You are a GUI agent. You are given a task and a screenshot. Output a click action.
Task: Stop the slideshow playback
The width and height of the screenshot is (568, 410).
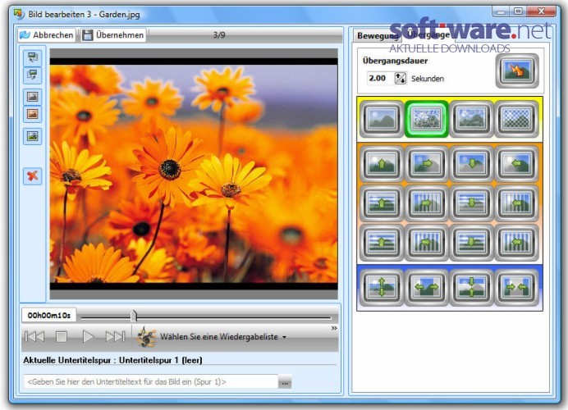[62, 337]
